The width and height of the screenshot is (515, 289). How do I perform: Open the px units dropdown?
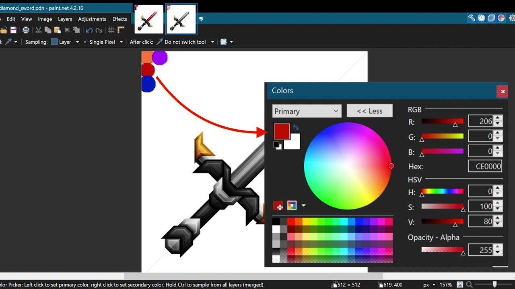coord(434,285)
